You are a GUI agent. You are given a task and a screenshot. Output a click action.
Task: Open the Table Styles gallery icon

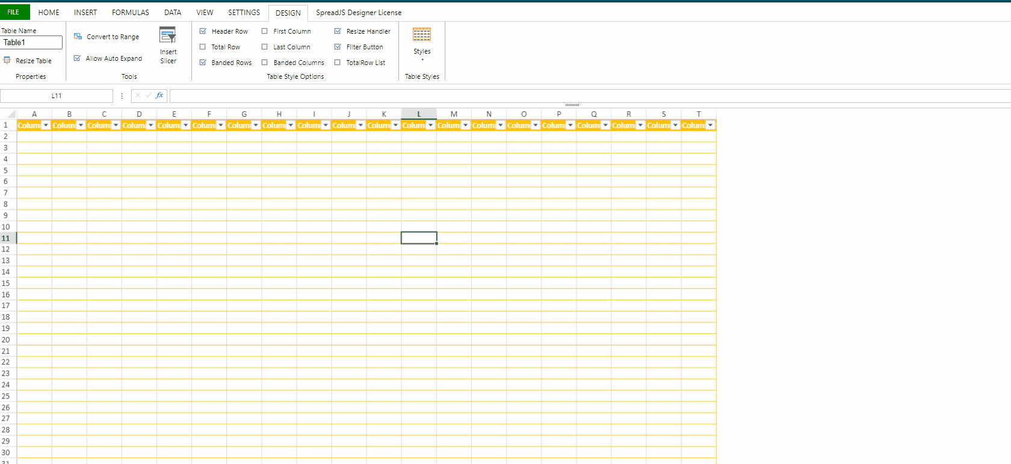(x=422, y=35)
